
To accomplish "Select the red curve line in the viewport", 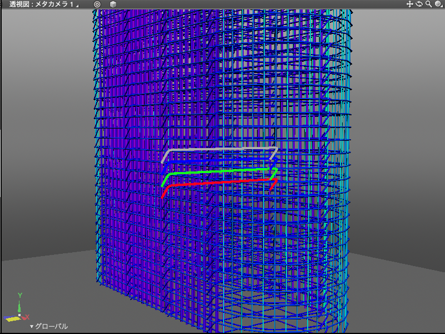I will point(222,182).
